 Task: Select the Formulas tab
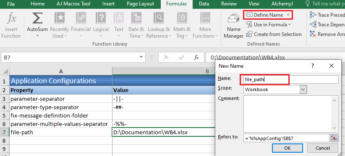pos(176,4)
